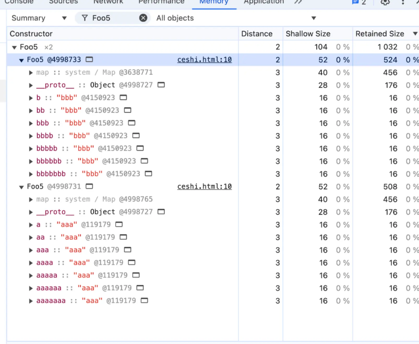Clear the Foo5 class filter

143,18
